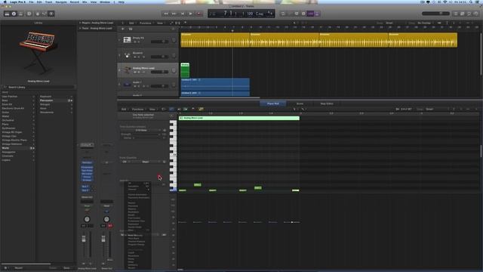Toggle the Inspector button in control bar
Screen dimensions: 483x272
[x=14, y=14]
